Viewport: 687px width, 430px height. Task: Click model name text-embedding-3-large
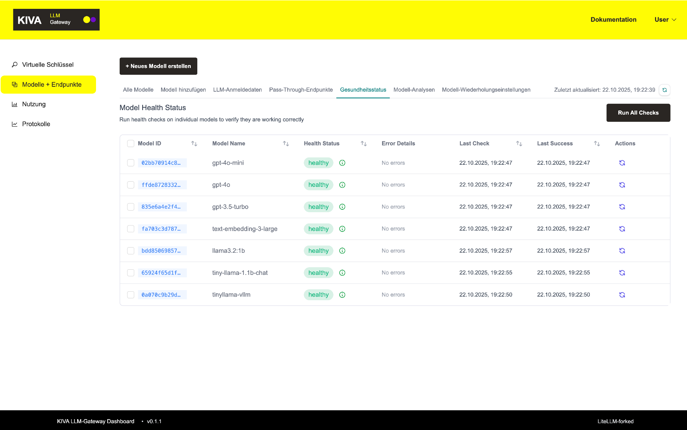245,229
